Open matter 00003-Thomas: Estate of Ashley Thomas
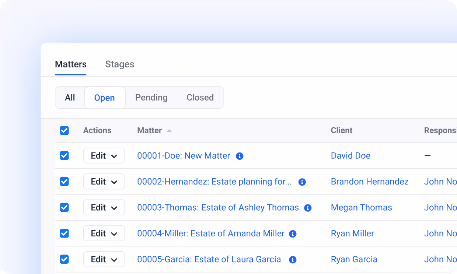Screen dimensions: 457x274 click(218, 208)
